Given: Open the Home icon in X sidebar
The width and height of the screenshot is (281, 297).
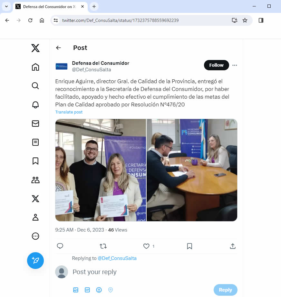Looking at the screenshot, I should 35,67.
